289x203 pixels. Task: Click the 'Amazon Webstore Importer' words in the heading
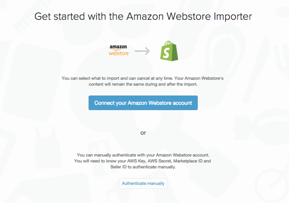[189, 16]
